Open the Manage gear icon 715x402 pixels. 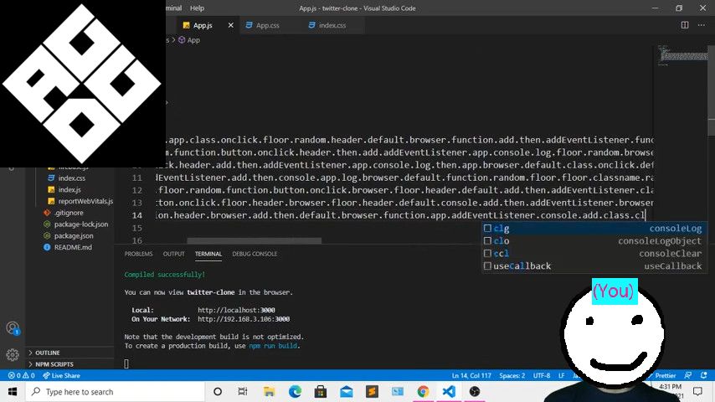(x=13, y=354)
